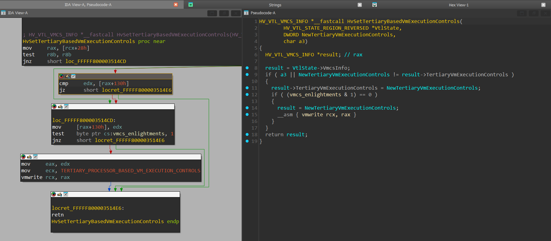
Task: Click the Pseudocode-A panel icon
Action: [x=246, y=13]
